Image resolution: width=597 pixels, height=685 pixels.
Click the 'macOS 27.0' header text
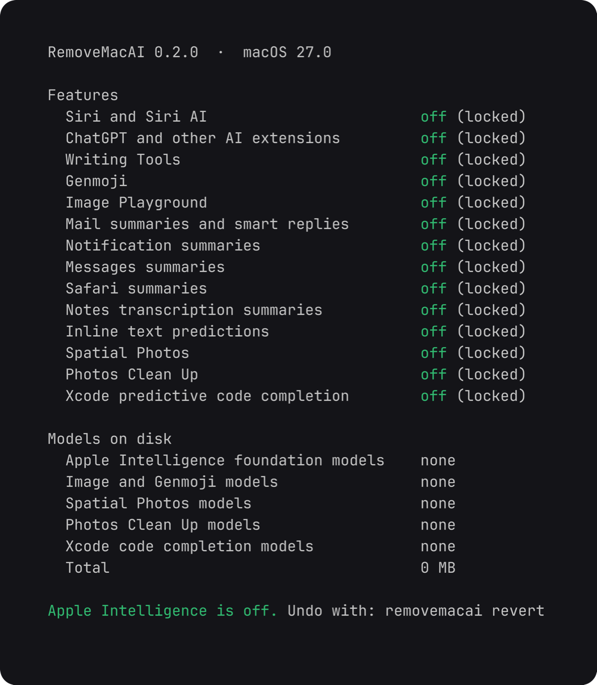[287, 52]
